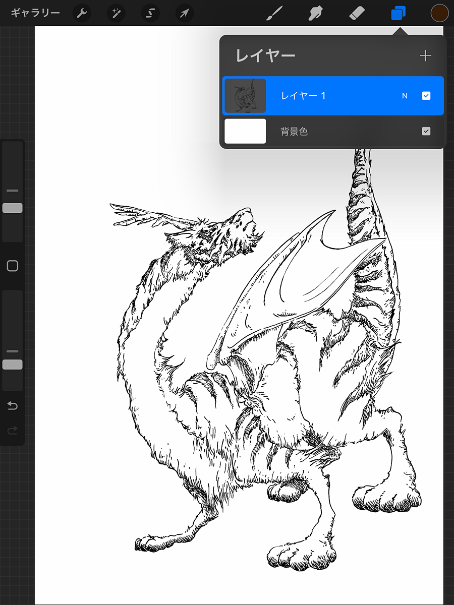Open blend mode N on レイヤー 1
This screenshot has width=454, height=605.
pyautogui.click(x=405, y=96)
